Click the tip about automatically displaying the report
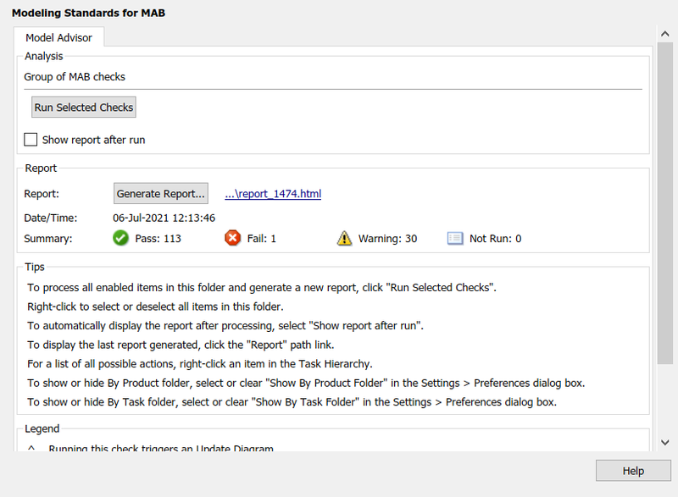678x497 pixels. [225, 326]
